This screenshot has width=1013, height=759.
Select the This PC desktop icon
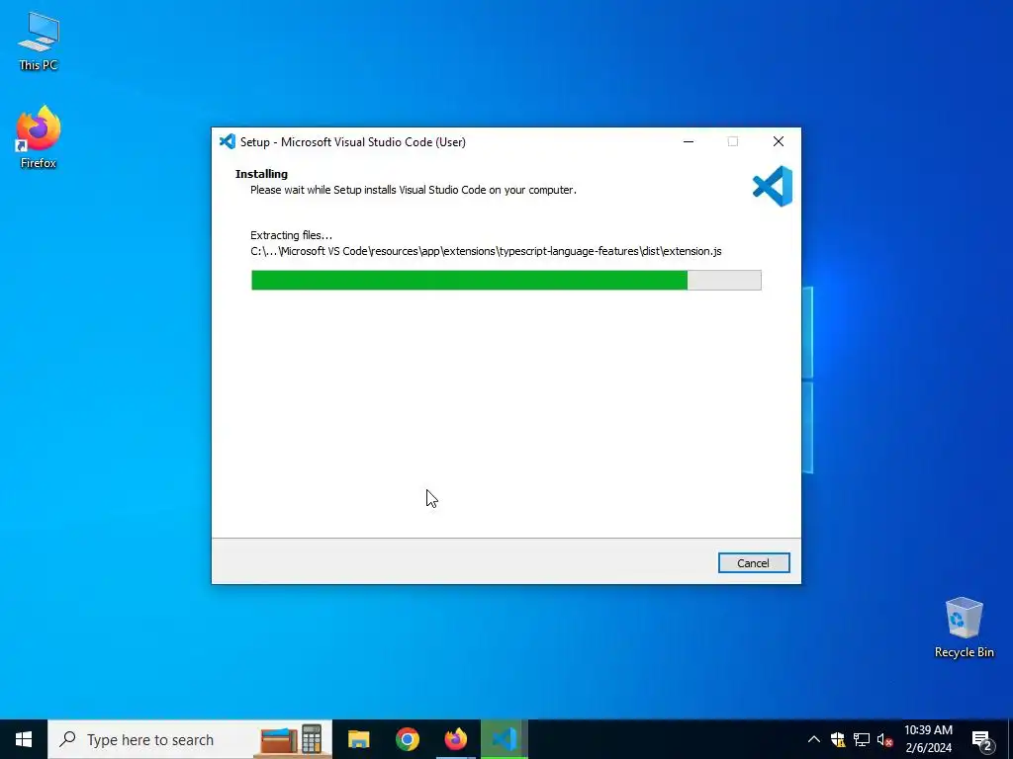(39, 41)
